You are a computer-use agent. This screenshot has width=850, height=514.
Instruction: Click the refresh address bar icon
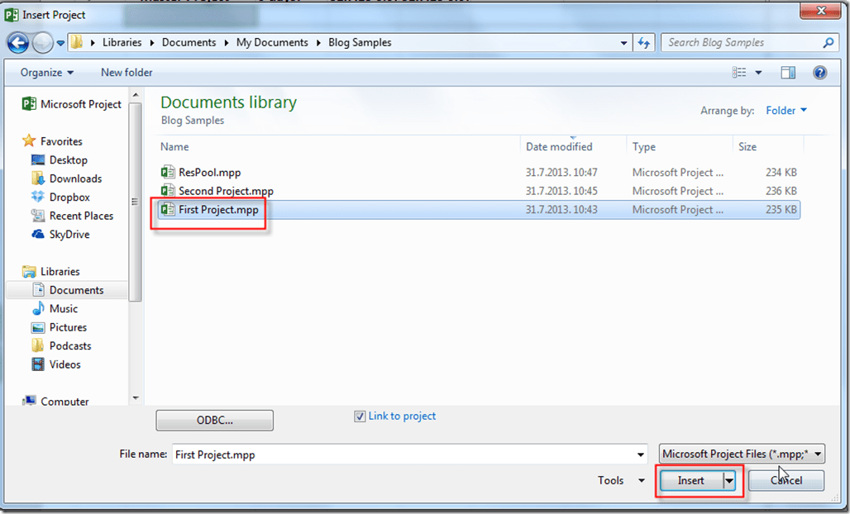point(644,43)
